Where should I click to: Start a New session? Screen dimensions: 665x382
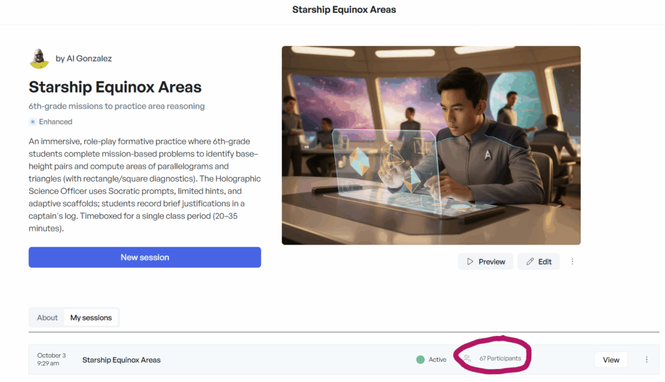pos(145,257)
